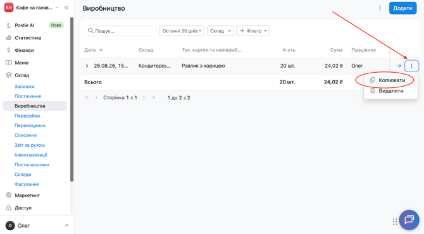
Task: Open the Останні 30 днів date dropdown
Action: click(x=182, y=31)
